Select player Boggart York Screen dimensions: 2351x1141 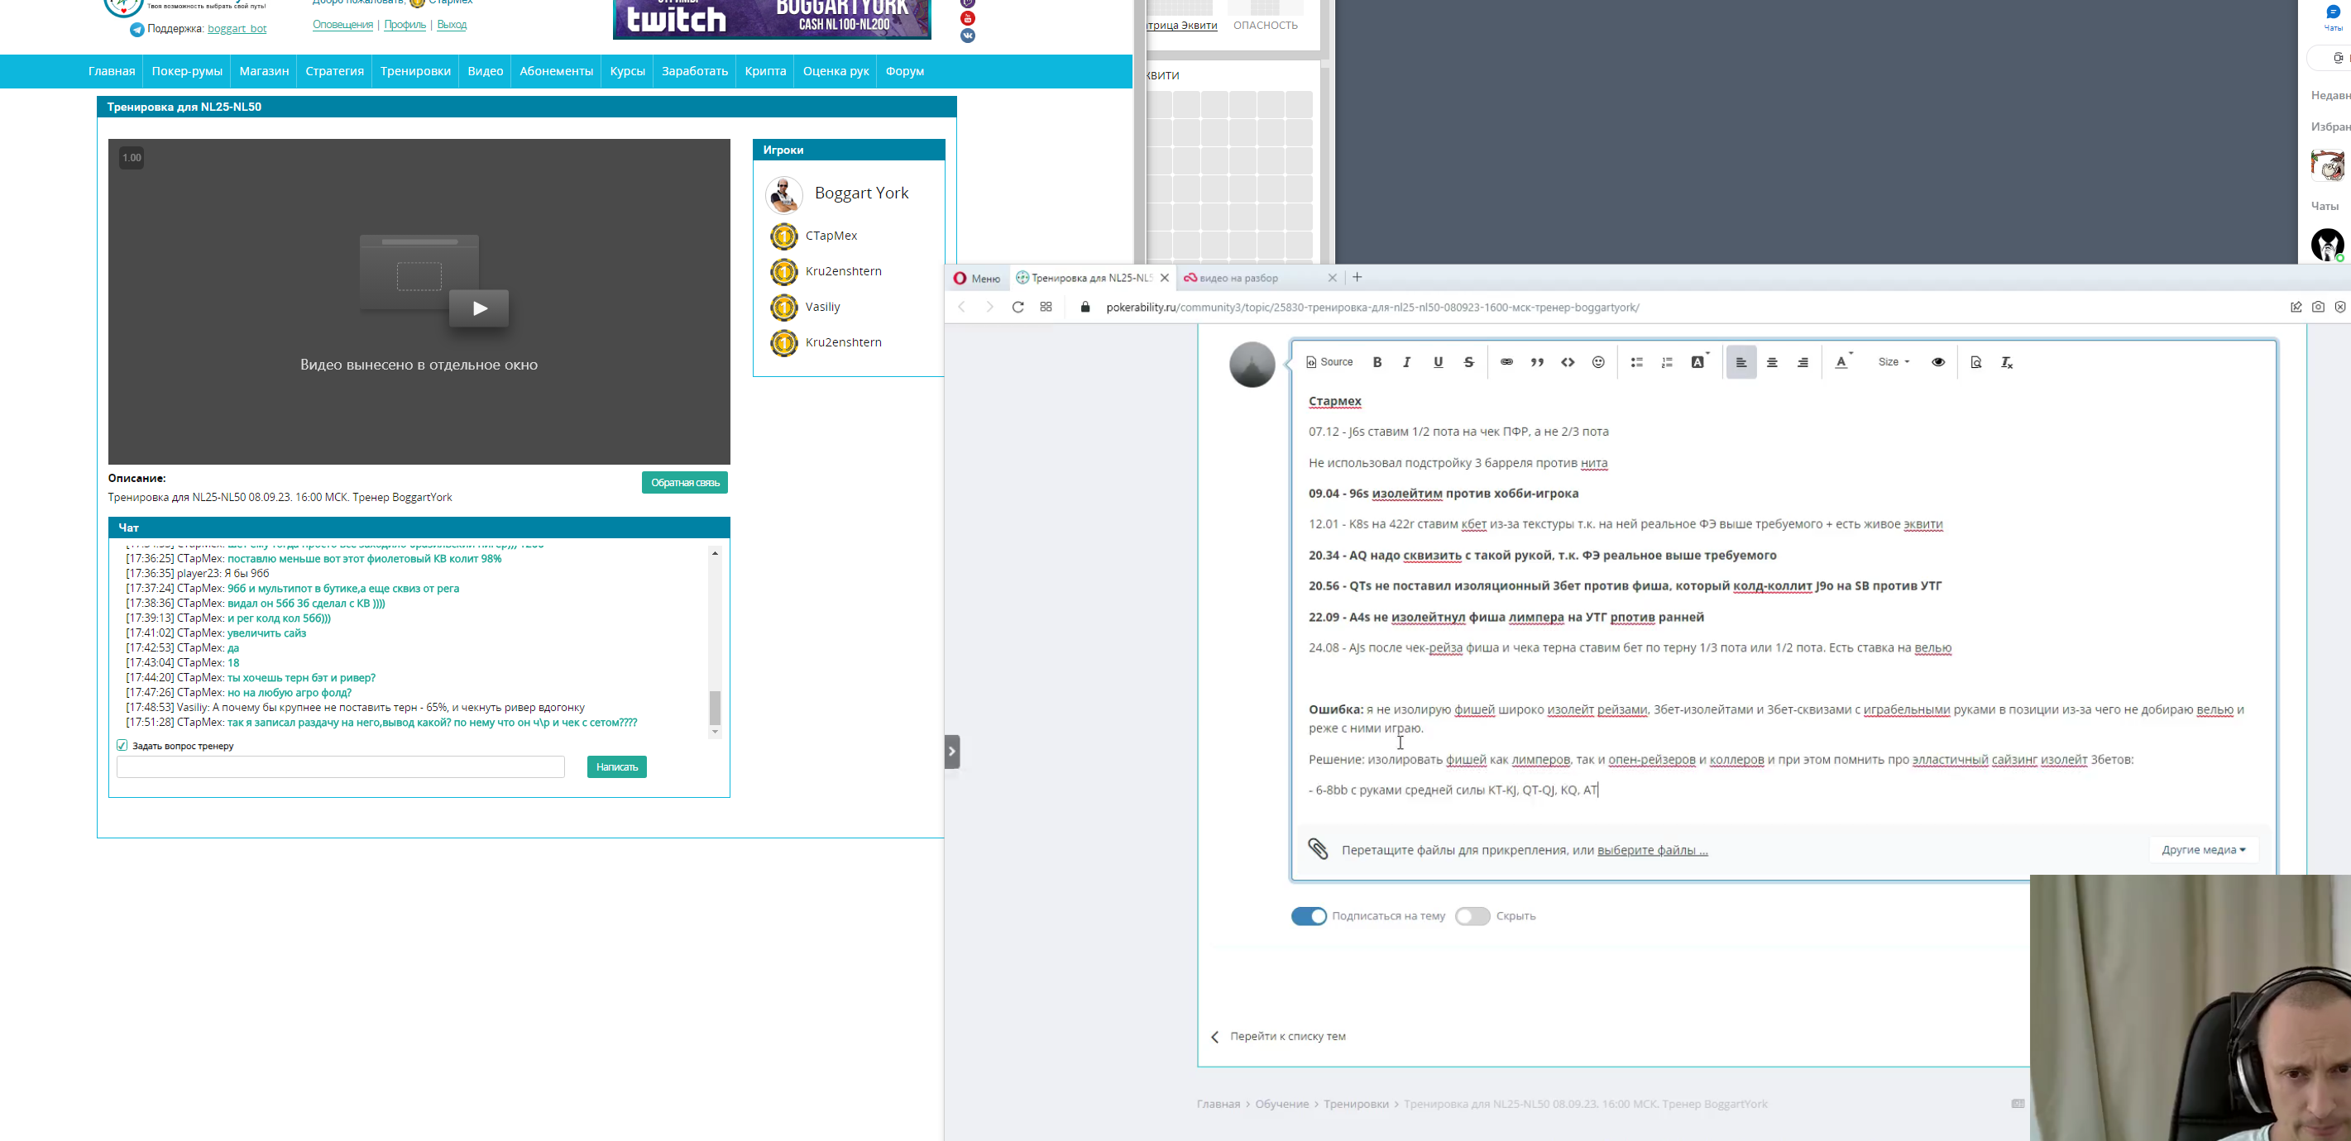click(x=860, y=193)
